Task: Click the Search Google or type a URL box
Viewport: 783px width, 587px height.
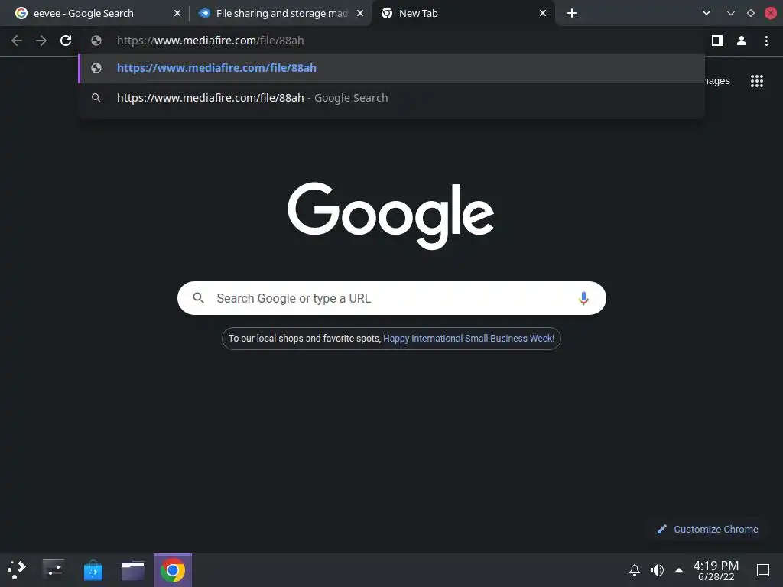Action: pos(391,298)
